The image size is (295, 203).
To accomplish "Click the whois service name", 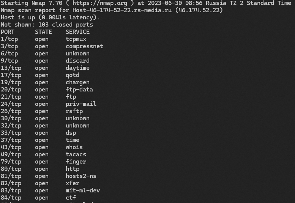I will point(74,147).
